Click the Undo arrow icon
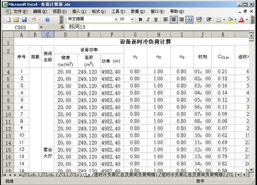Viewport: 257px width, 185px height. [34, 20]
